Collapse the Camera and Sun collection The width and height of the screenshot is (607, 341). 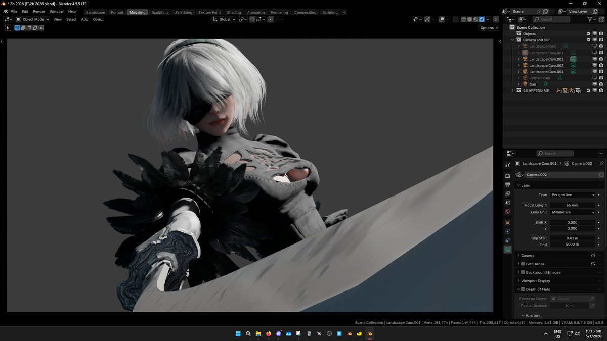click(x=512, y=40)
